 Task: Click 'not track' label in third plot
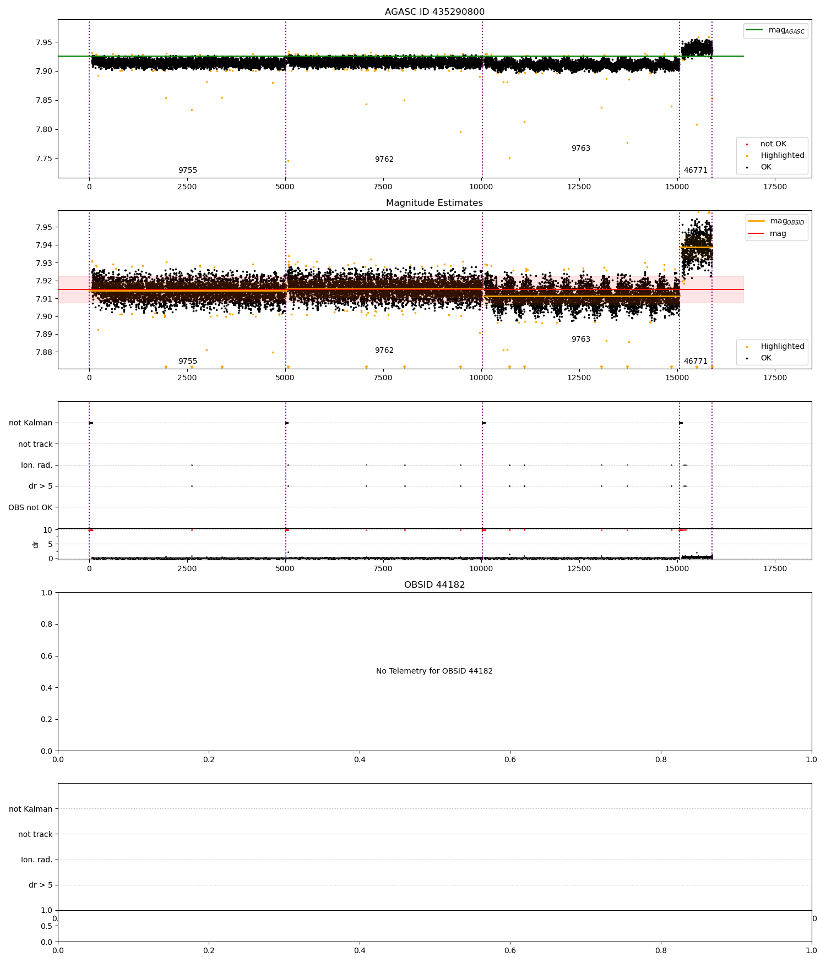click(x=35, y=445)
